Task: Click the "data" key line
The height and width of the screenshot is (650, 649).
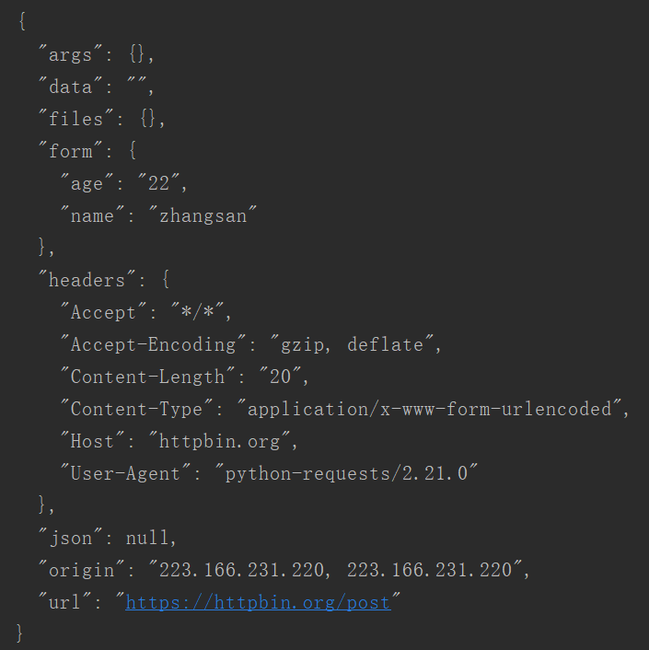Action: pos(96,87)
